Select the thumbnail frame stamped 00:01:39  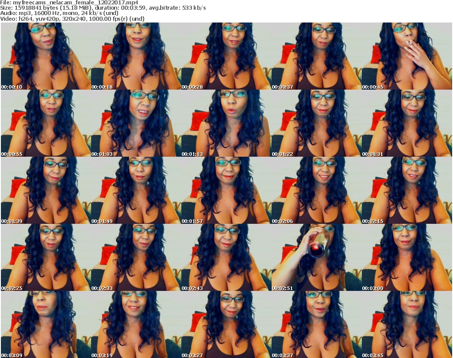pyautogui.click(x=46, y=190)
